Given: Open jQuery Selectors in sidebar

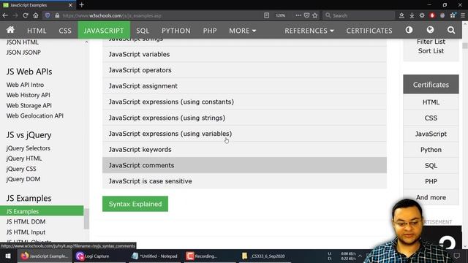Looking at the screenshot, I should coord(29,148).
